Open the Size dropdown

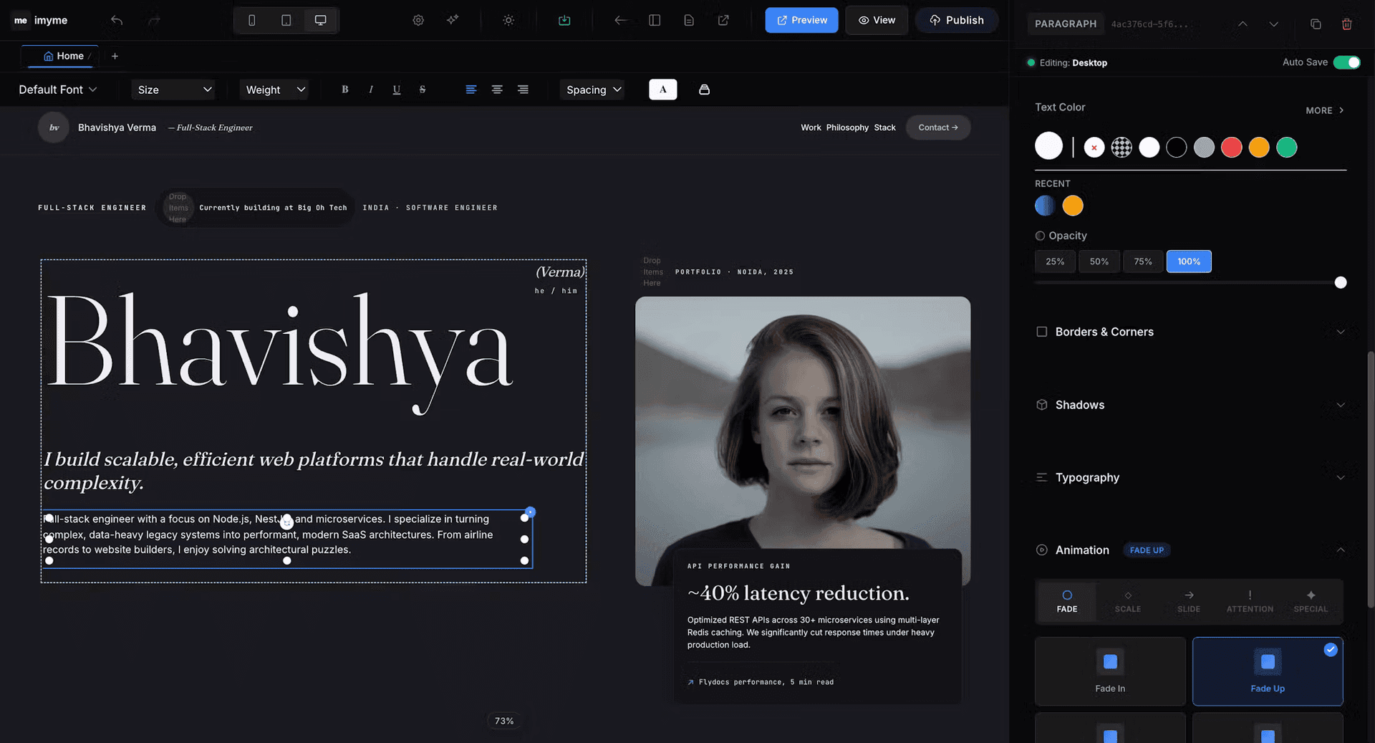tap(175, 90)
